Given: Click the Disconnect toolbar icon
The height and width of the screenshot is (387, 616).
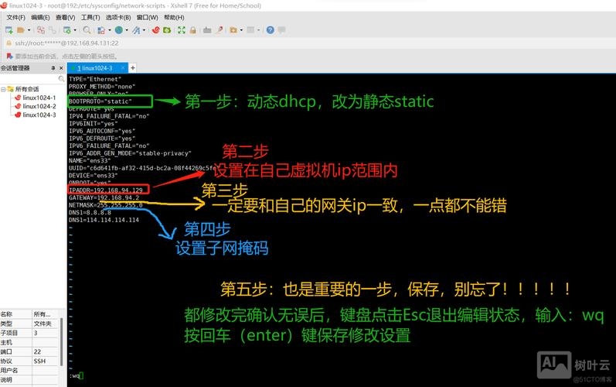Looking at the screenshot, I should click(x=40, y=30).
